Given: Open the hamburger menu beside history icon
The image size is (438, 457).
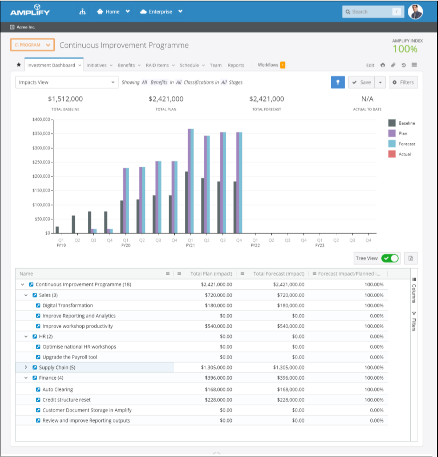Looking at the screenshot, I should 414,65.
